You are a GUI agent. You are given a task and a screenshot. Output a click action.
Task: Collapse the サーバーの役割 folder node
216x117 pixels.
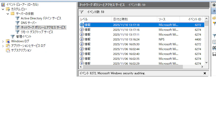click(x=8, y=14)
